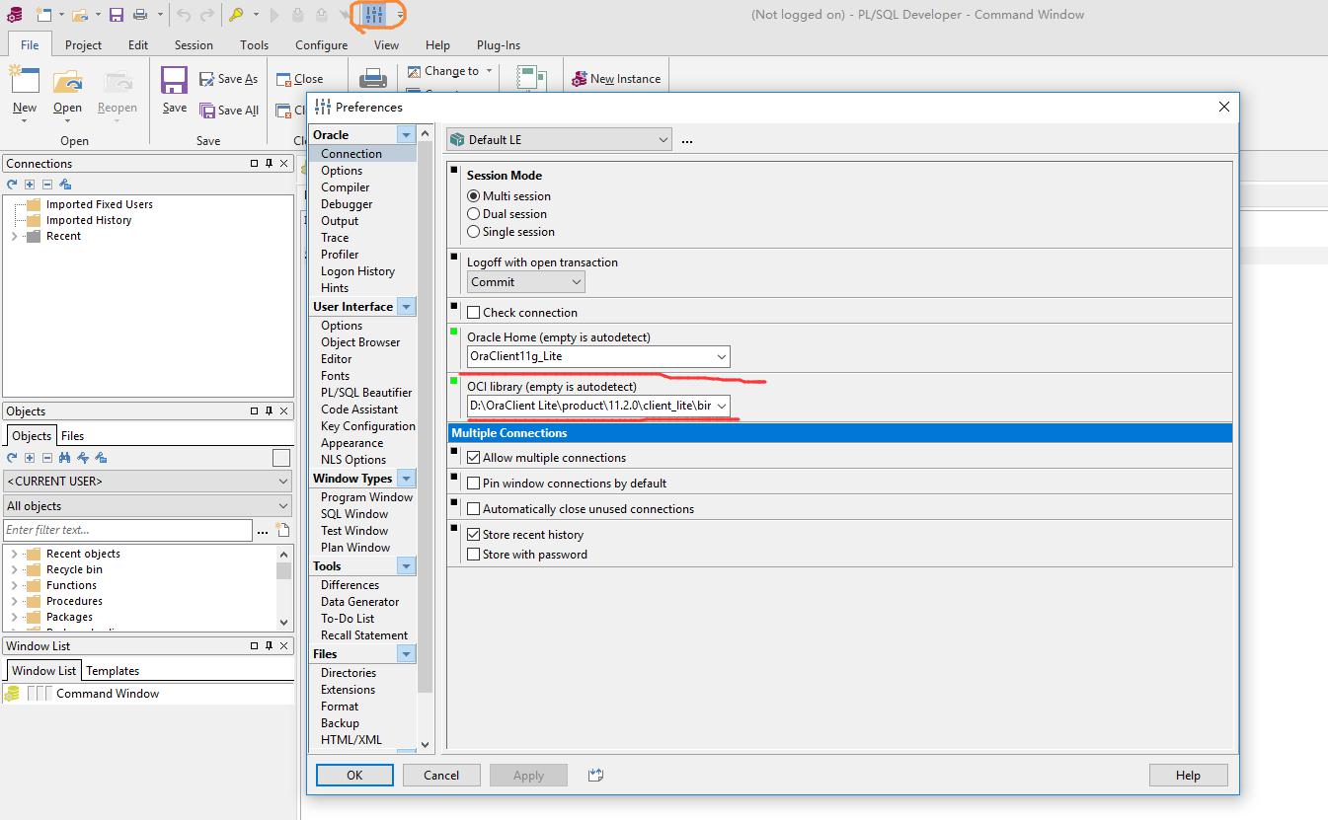The image size is (1328, 820).
Task: Click the Log on key icon
Action: (x=236, y=15)
